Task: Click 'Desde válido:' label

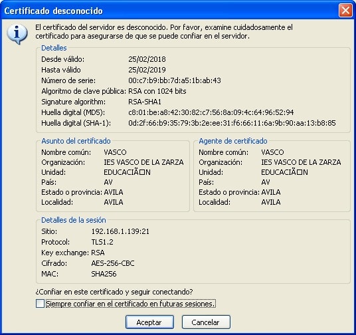Action: click(62, 59)
